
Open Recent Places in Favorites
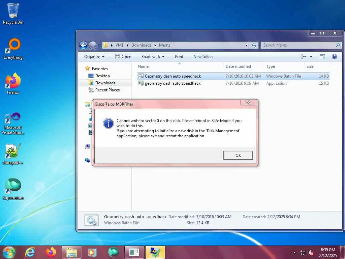click(107, 90)
